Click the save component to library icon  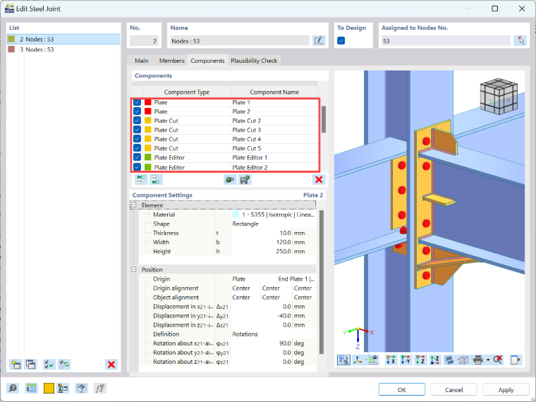click(245, 179)
